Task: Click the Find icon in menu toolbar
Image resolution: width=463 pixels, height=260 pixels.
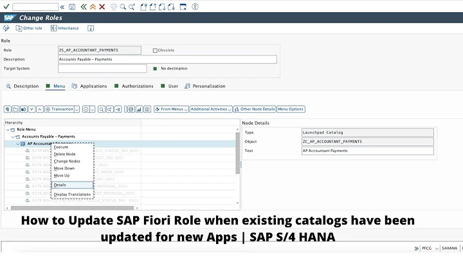Action: pyautogui.click(x=102, y=109)
